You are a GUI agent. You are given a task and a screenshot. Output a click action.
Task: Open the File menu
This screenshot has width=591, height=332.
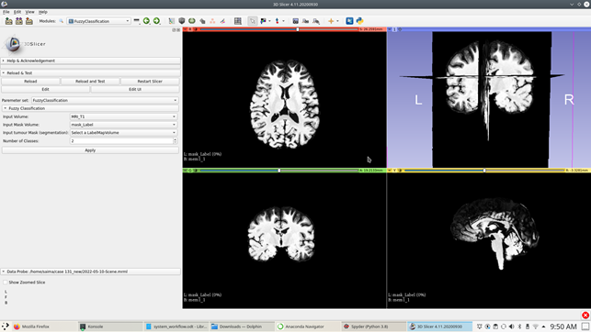click(x=6, y=12)
